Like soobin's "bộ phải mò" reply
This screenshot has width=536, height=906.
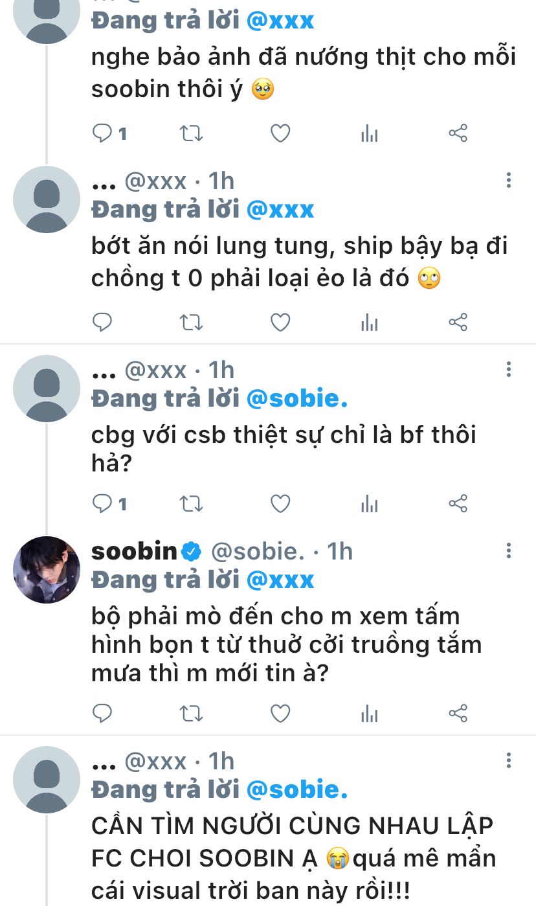point(280,713)
